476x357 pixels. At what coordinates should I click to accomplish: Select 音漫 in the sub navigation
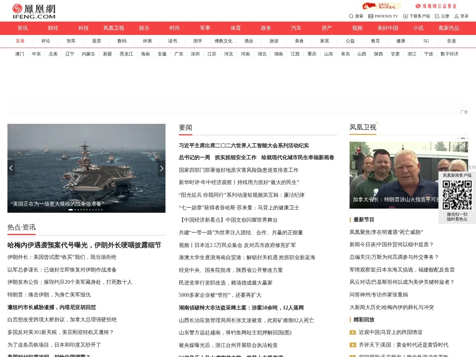click(x=451, y=41)
